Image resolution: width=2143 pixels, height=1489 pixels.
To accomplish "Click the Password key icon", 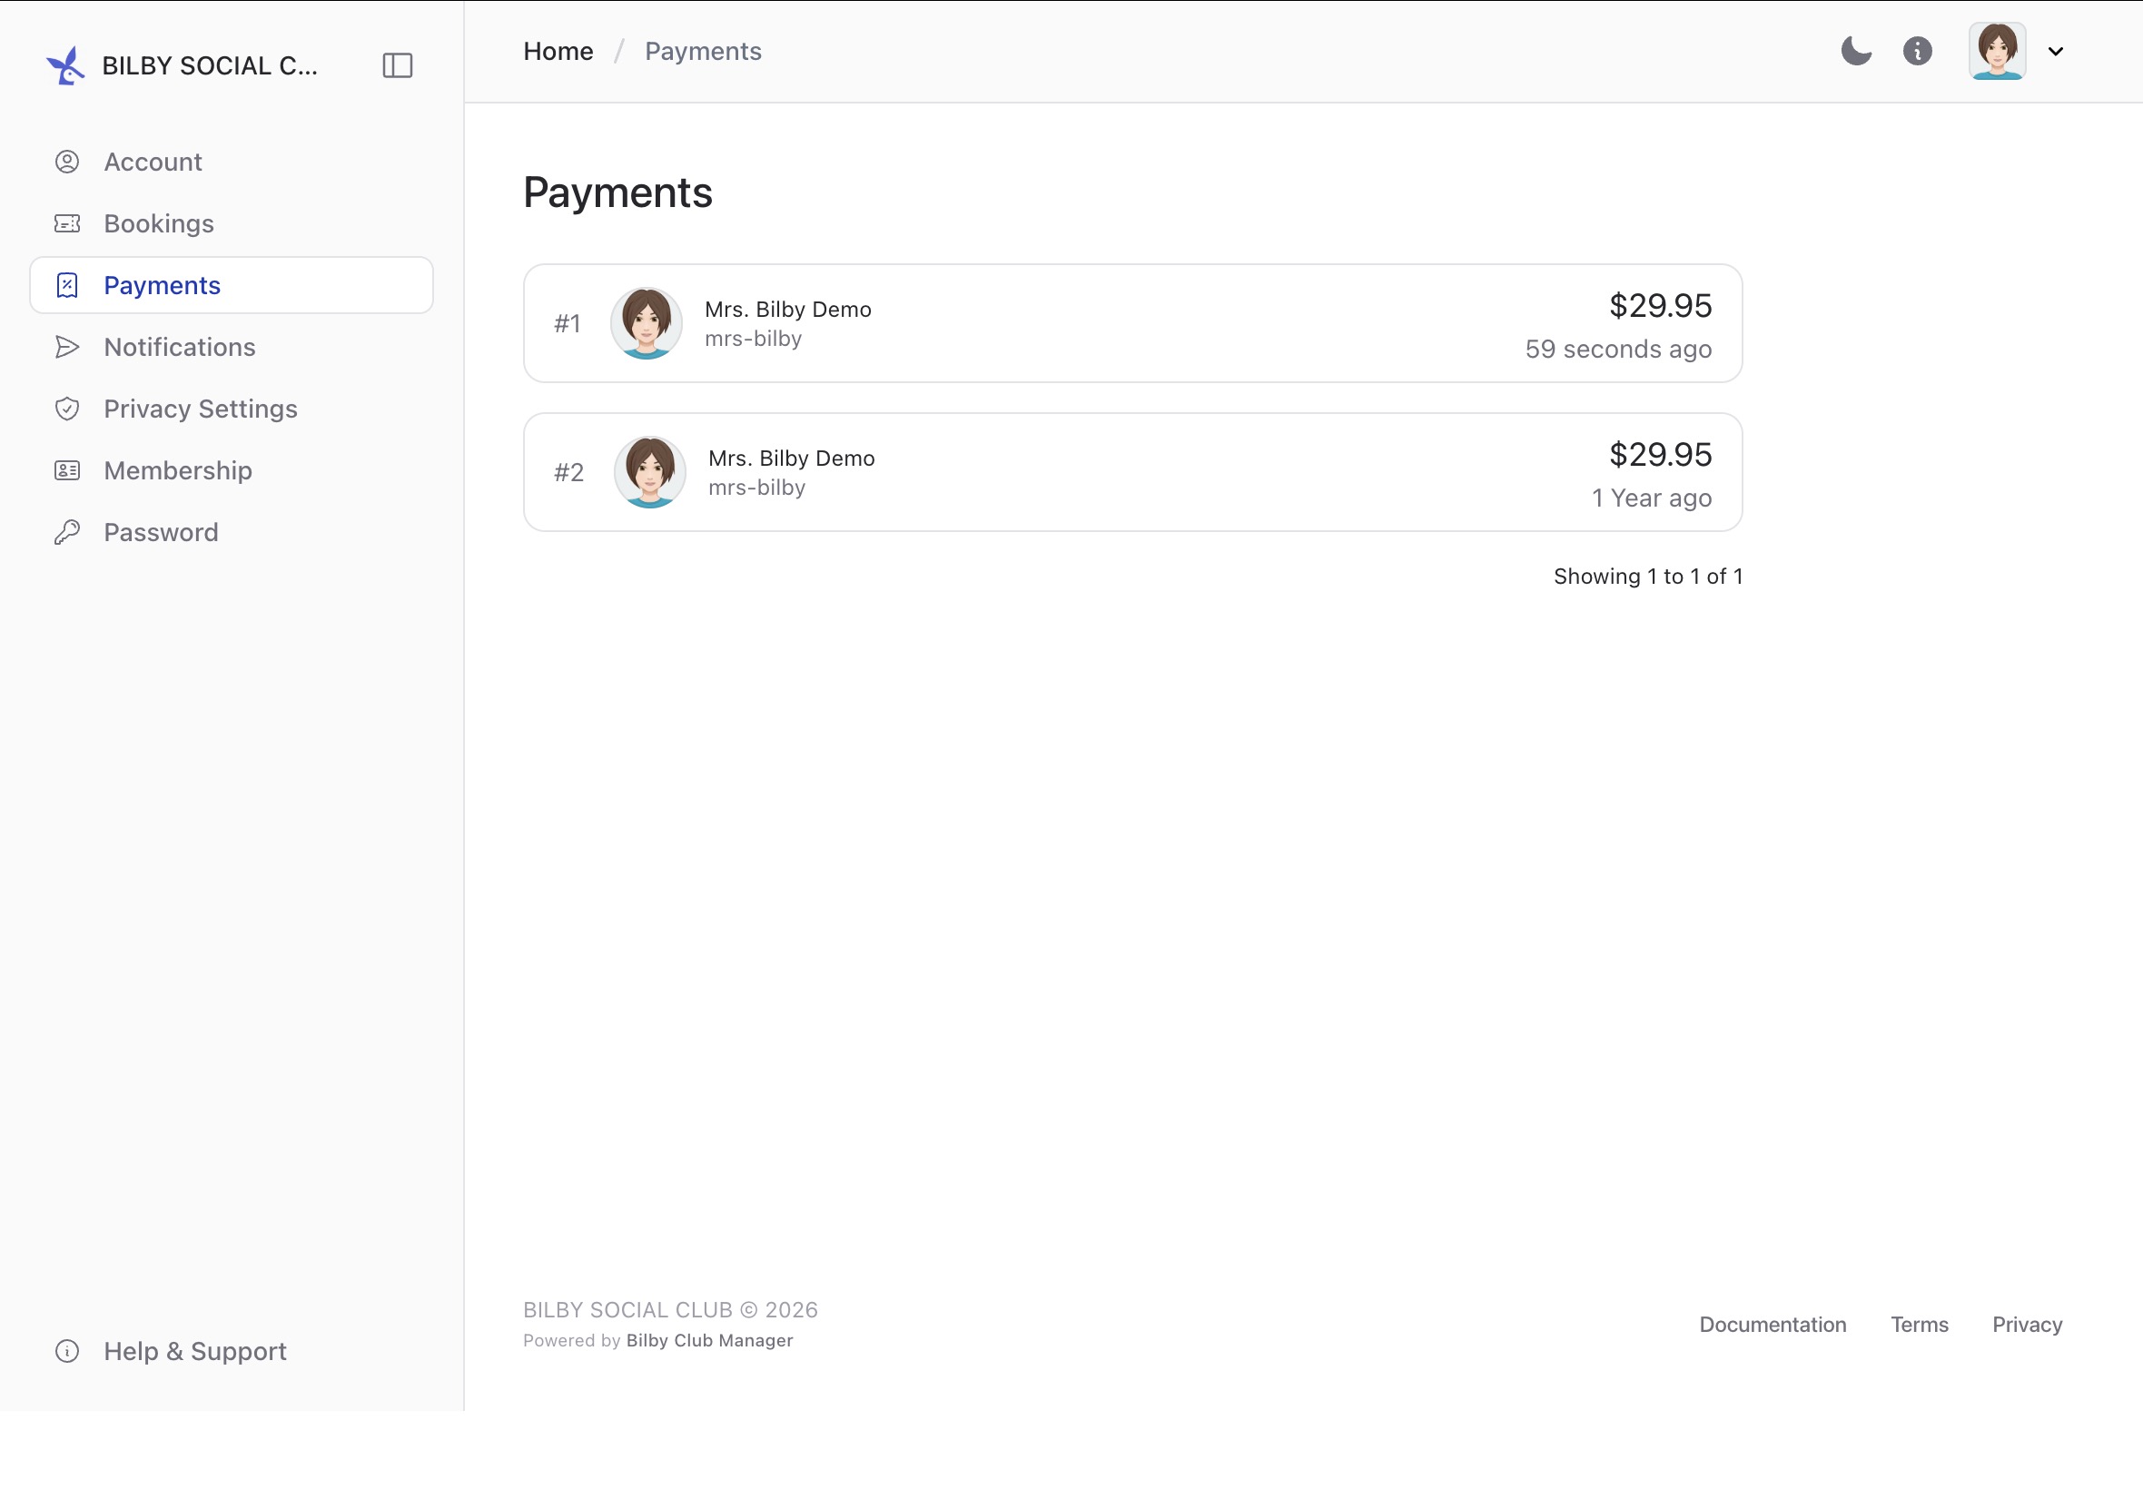I will coord(67,532).
